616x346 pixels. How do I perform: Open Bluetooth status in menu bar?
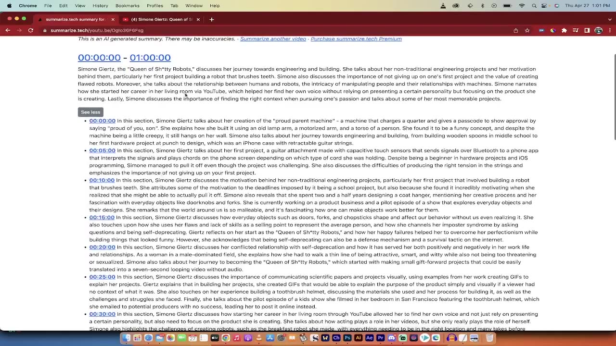tap(483, 6)
